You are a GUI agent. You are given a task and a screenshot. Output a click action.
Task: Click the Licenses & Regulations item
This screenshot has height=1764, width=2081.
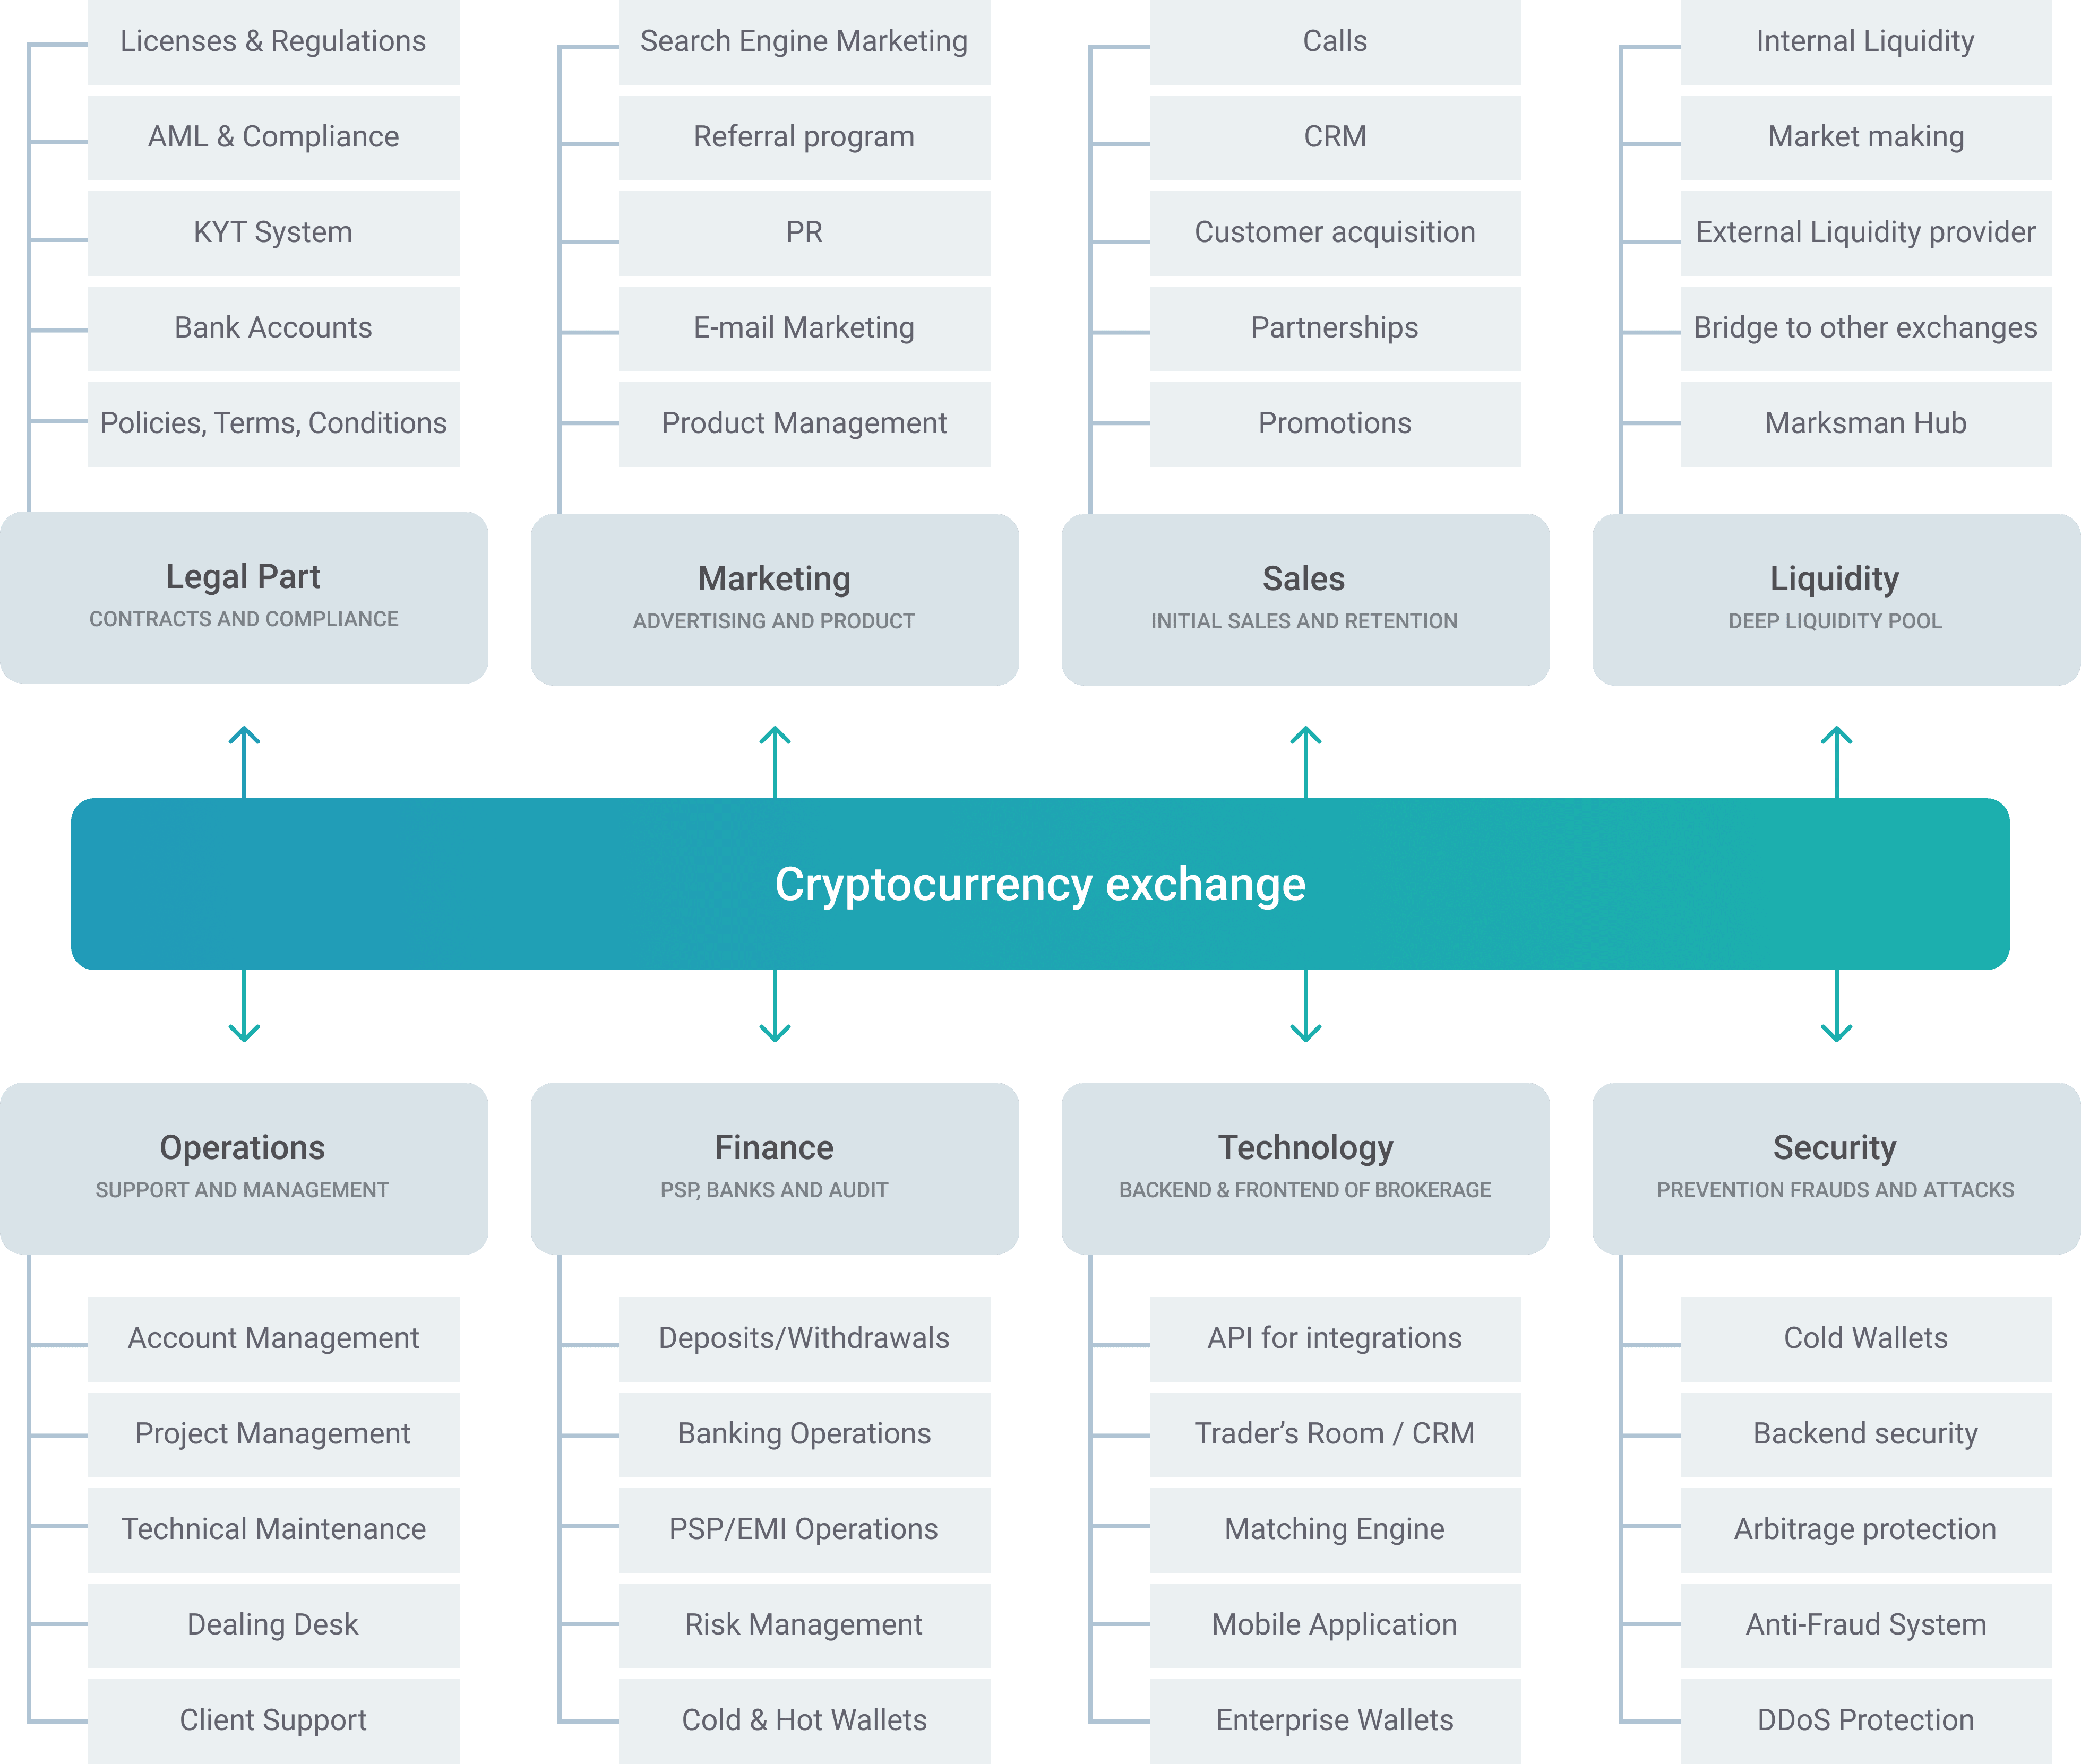[273, 42]
